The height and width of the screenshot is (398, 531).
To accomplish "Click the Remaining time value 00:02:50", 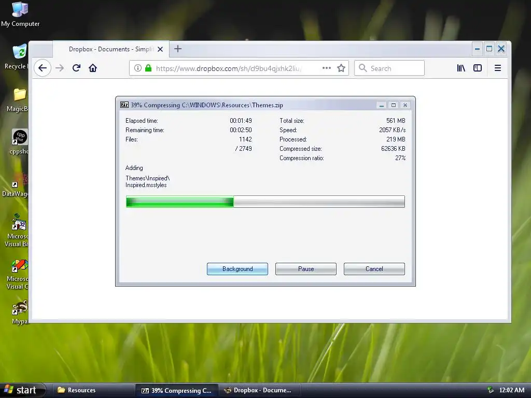I will 241,130.
